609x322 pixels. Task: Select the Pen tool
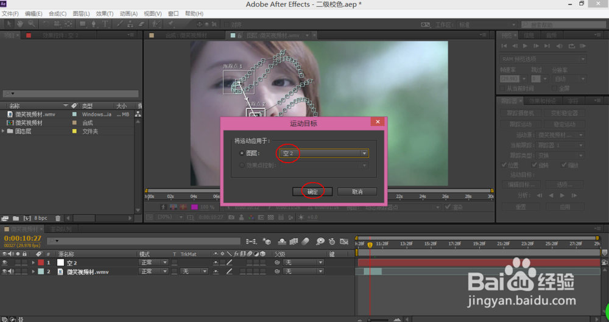94,24
